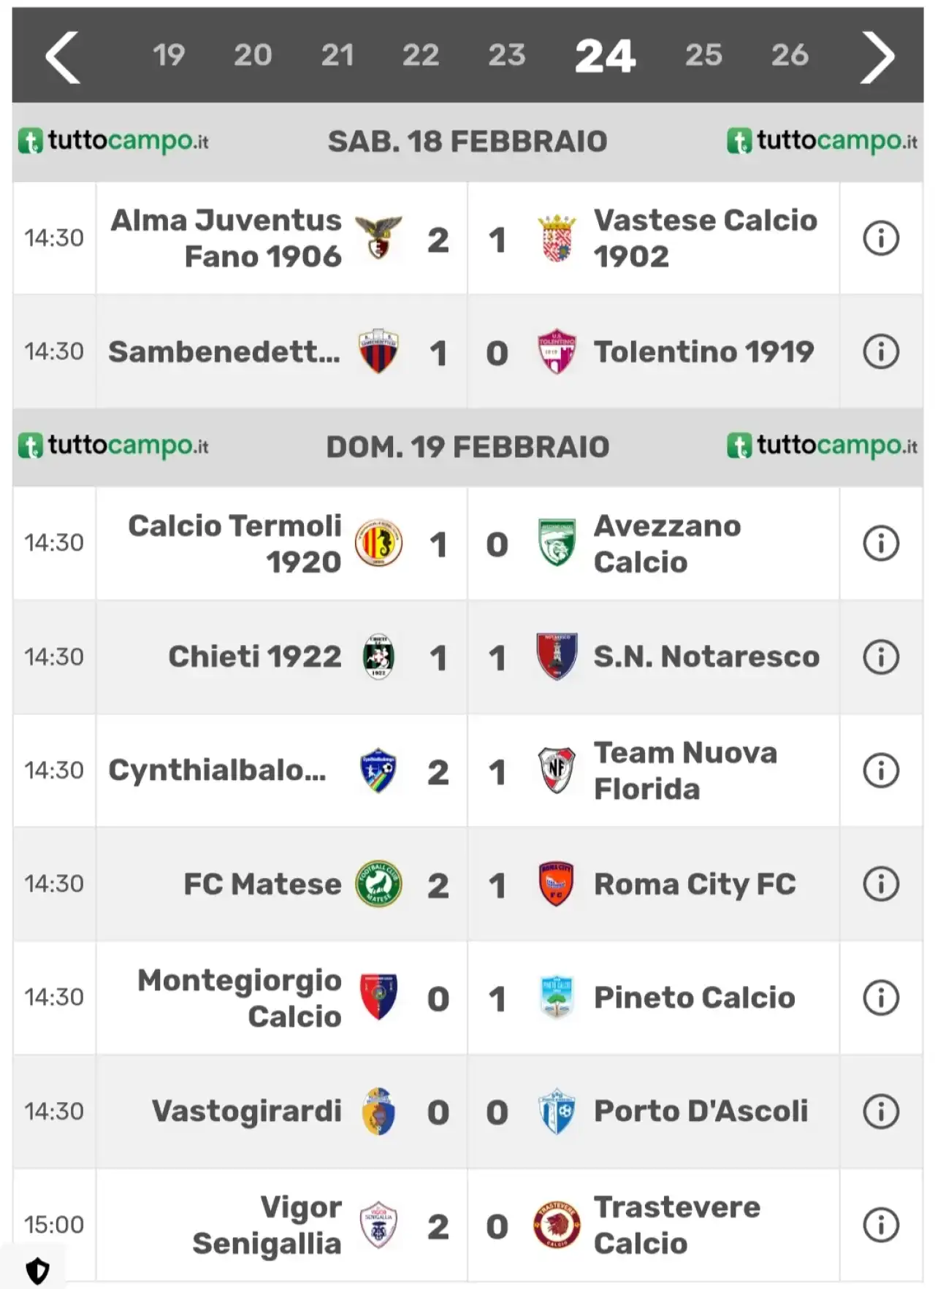The image size is (935, 1289).
Task: Click the Vastese Calcio 1902 crest
Action: tap(557, 238)
